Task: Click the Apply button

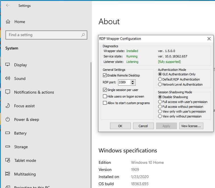Action: tap(166, 126)
